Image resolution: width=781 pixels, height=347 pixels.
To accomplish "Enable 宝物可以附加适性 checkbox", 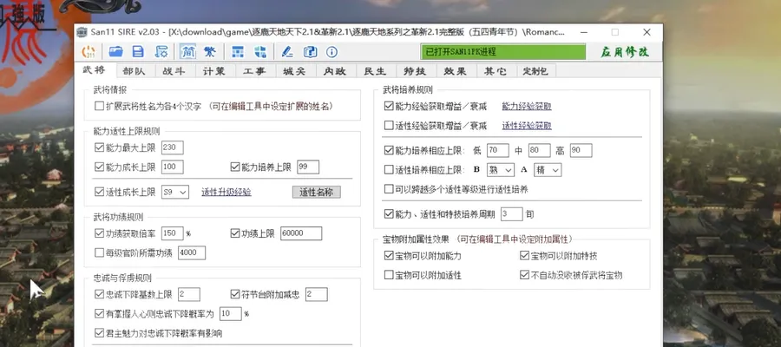I will pos(389,275).
